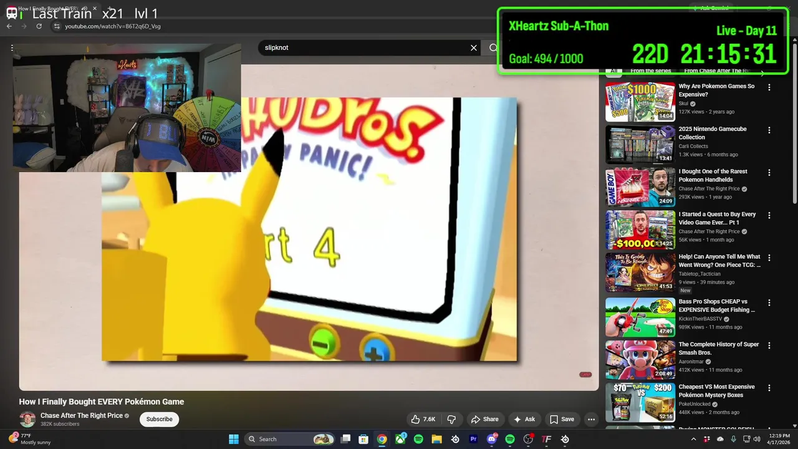This screenshot has height=449, width=798.
Task: Open One Piece TCG video title
Action: (x=719, y=261)
